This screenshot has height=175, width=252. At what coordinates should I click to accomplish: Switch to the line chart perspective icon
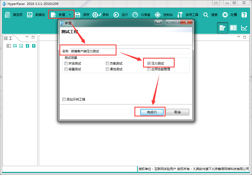point(244,28)
